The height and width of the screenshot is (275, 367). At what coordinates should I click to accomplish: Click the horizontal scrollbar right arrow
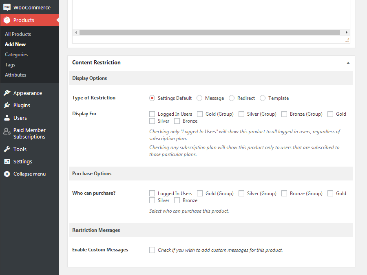tap(346, 32)
